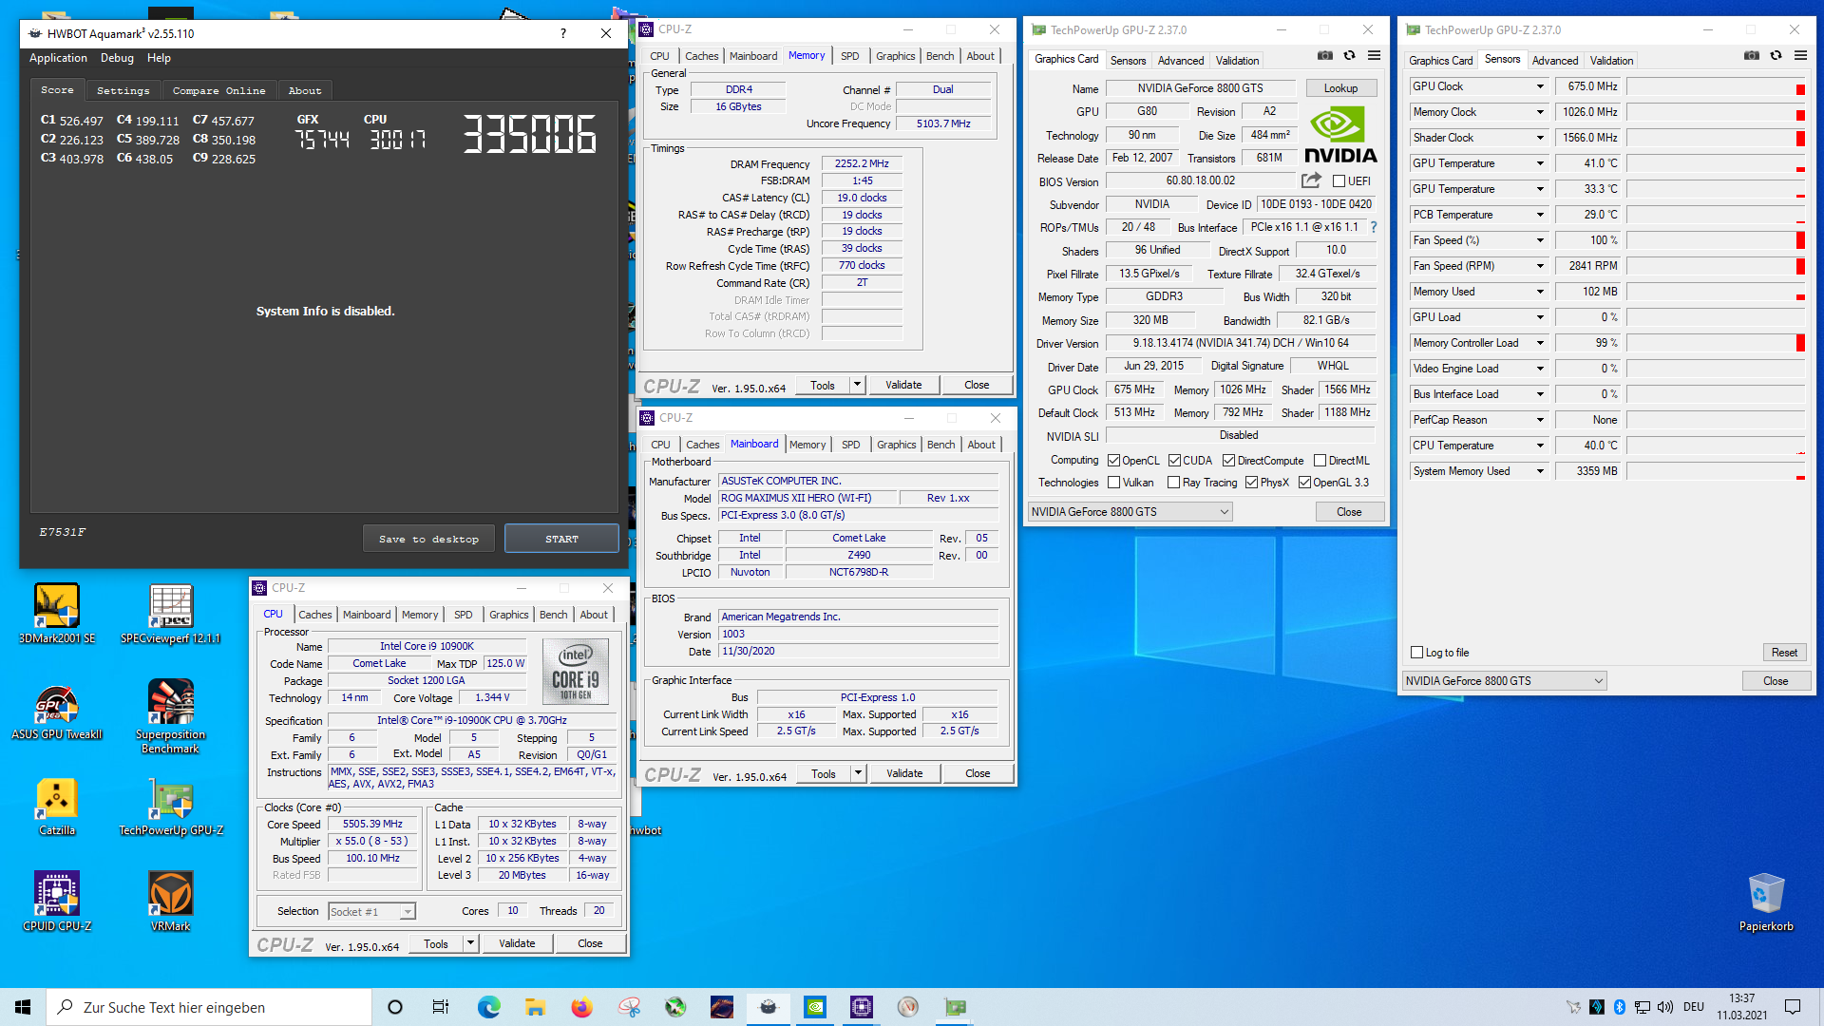Switch to Advanced tab in GPU-Z Sensors window
Image resolution: width=1824 pixels, height=1026 pixels.
(x=1554, y=61)
